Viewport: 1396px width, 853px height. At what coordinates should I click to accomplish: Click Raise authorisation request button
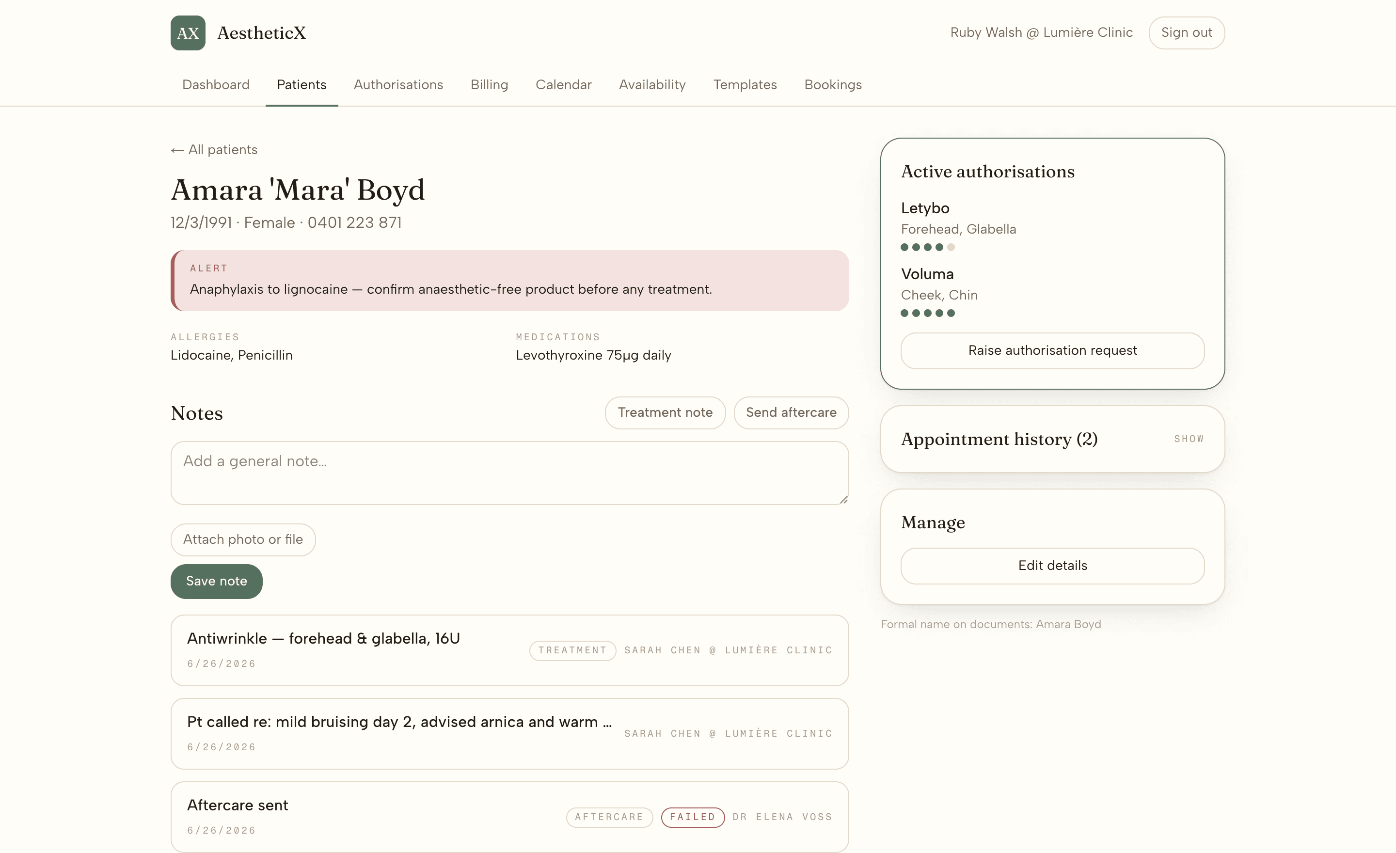tap(1052, 350)
